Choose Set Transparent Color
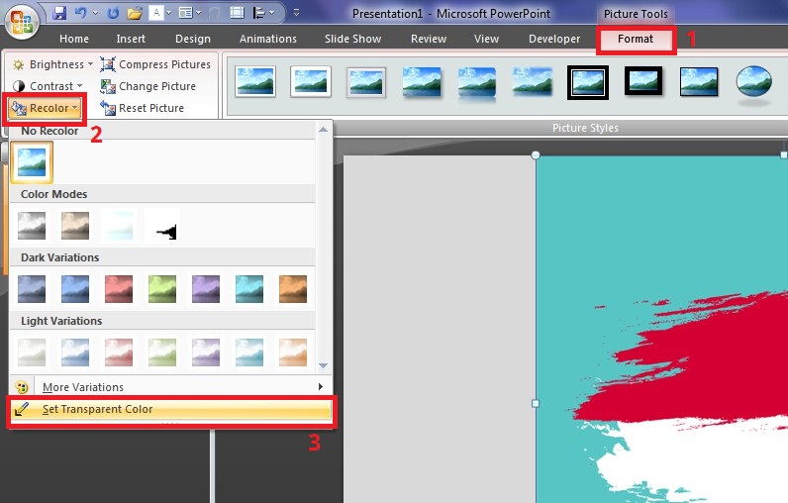 97,410
